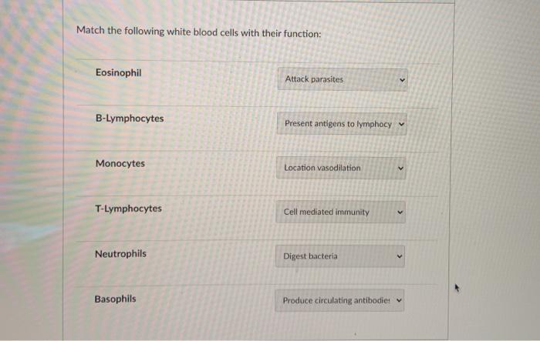Open the B-Lymphocytes function dropdown
Screen dimensions: 540x341
pos(342,124)
